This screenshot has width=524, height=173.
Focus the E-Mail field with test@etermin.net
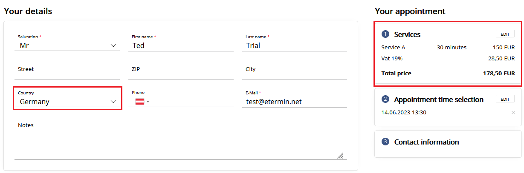click(295, 102)
